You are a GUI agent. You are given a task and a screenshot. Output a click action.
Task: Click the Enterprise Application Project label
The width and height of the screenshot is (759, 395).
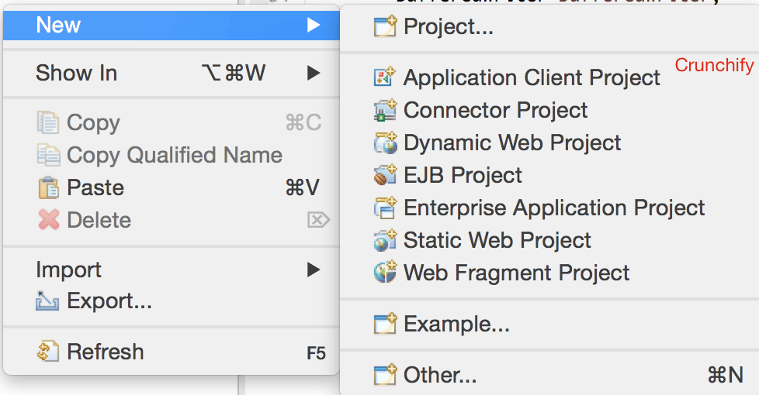click(x=554, y=208)
